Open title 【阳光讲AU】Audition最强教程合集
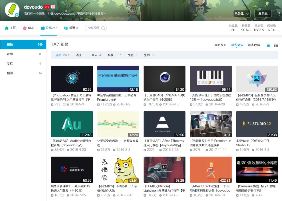The width and height of the screenshot is (282, 201). [71, 143]
